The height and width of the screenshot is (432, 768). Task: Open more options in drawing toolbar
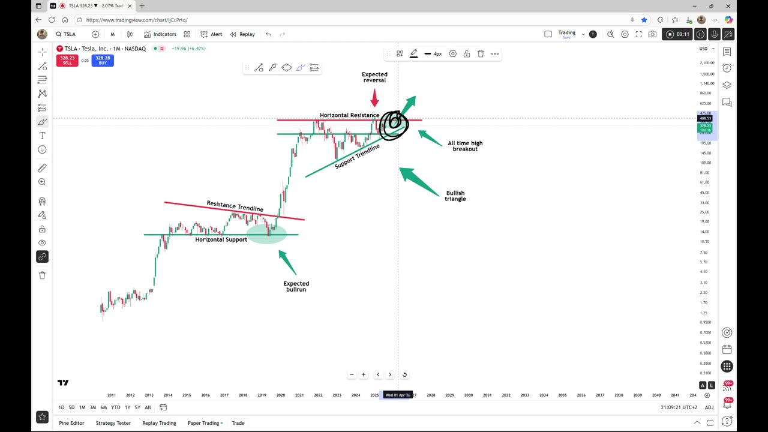coord(495,54)
